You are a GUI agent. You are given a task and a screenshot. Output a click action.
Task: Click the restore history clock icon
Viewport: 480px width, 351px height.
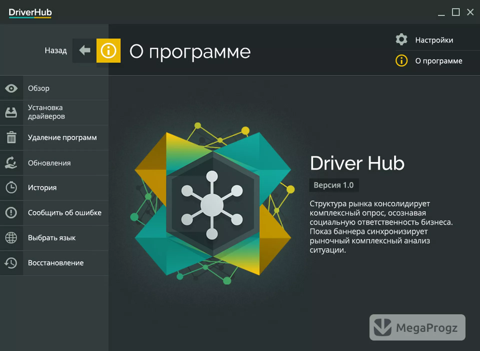click(x=11, y=263)
